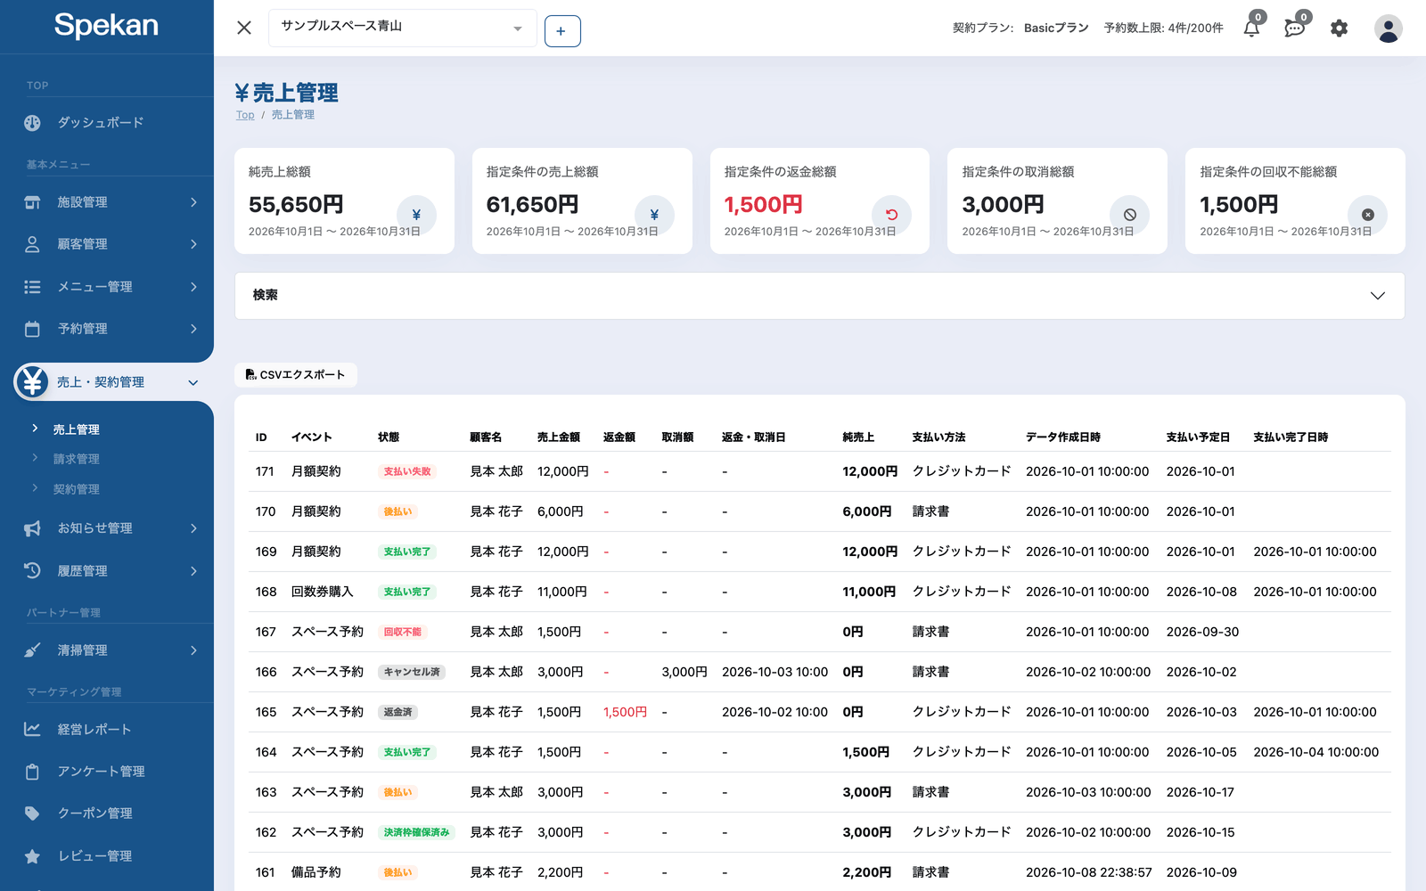Open the notification bell icon
This screenshot has width=1426, height=891.
pos(1251,29)
